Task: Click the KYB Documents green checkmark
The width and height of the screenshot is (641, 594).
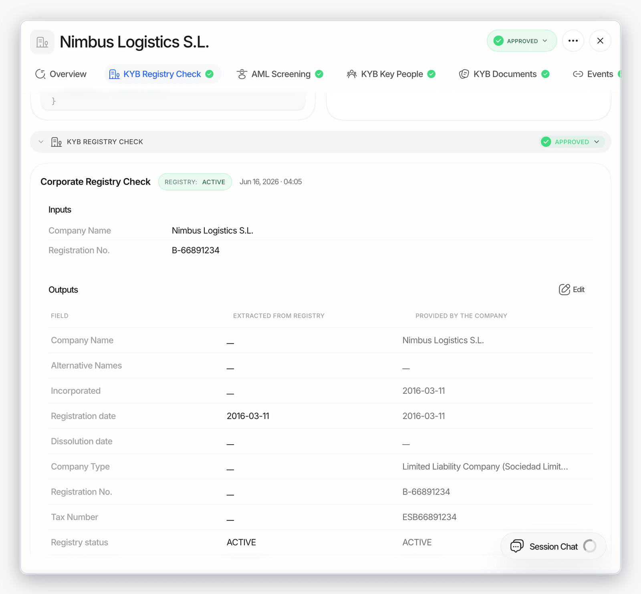Action: 545,74
